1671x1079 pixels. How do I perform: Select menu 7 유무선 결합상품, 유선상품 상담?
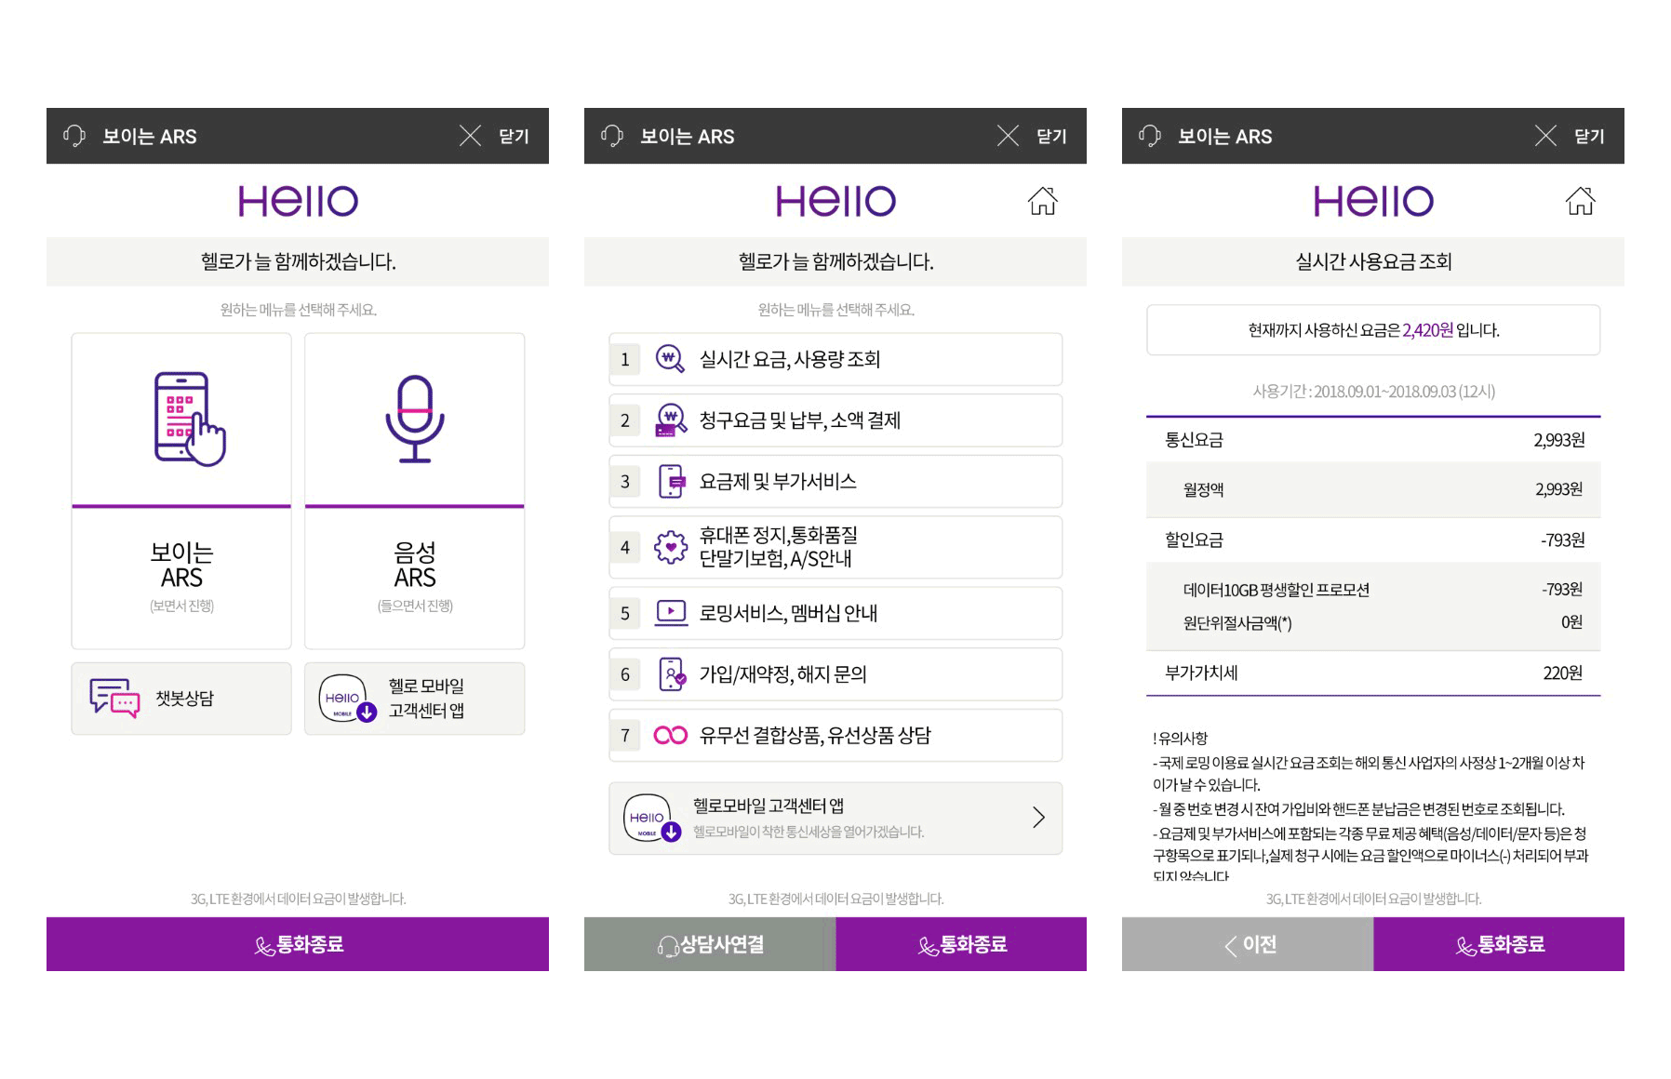835,736
